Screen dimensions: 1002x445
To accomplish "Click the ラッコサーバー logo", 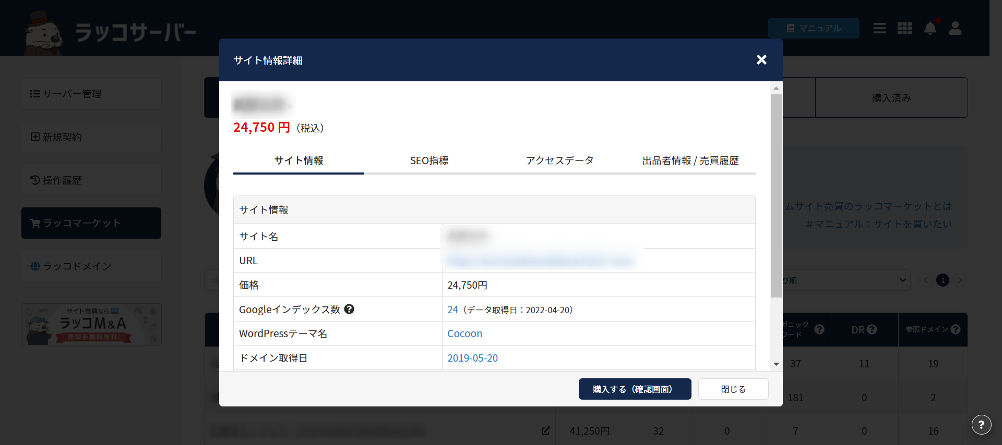I will 111,32.
